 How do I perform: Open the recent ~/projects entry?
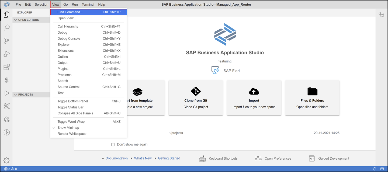click(176, 133)
